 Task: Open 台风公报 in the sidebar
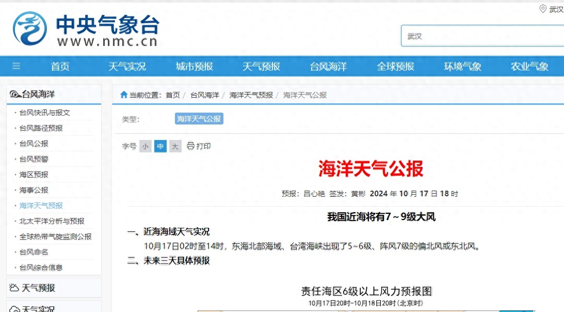click(34, 144)
